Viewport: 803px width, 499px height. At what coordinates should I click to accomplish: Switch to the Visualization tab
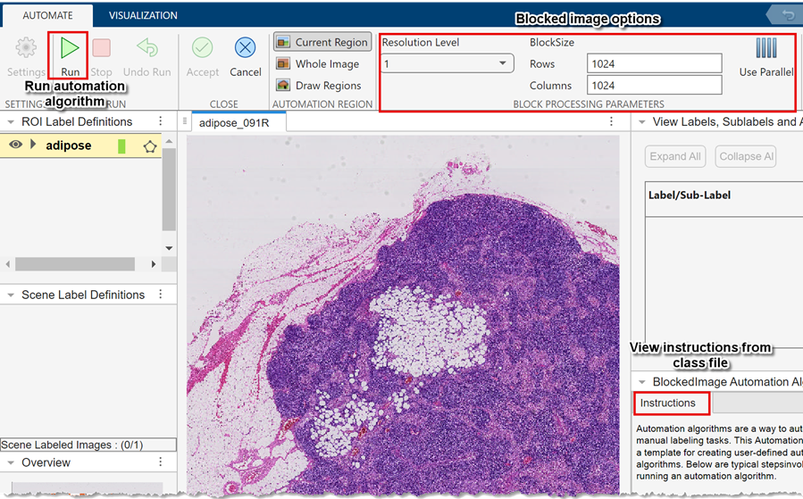tap(143, 15)
